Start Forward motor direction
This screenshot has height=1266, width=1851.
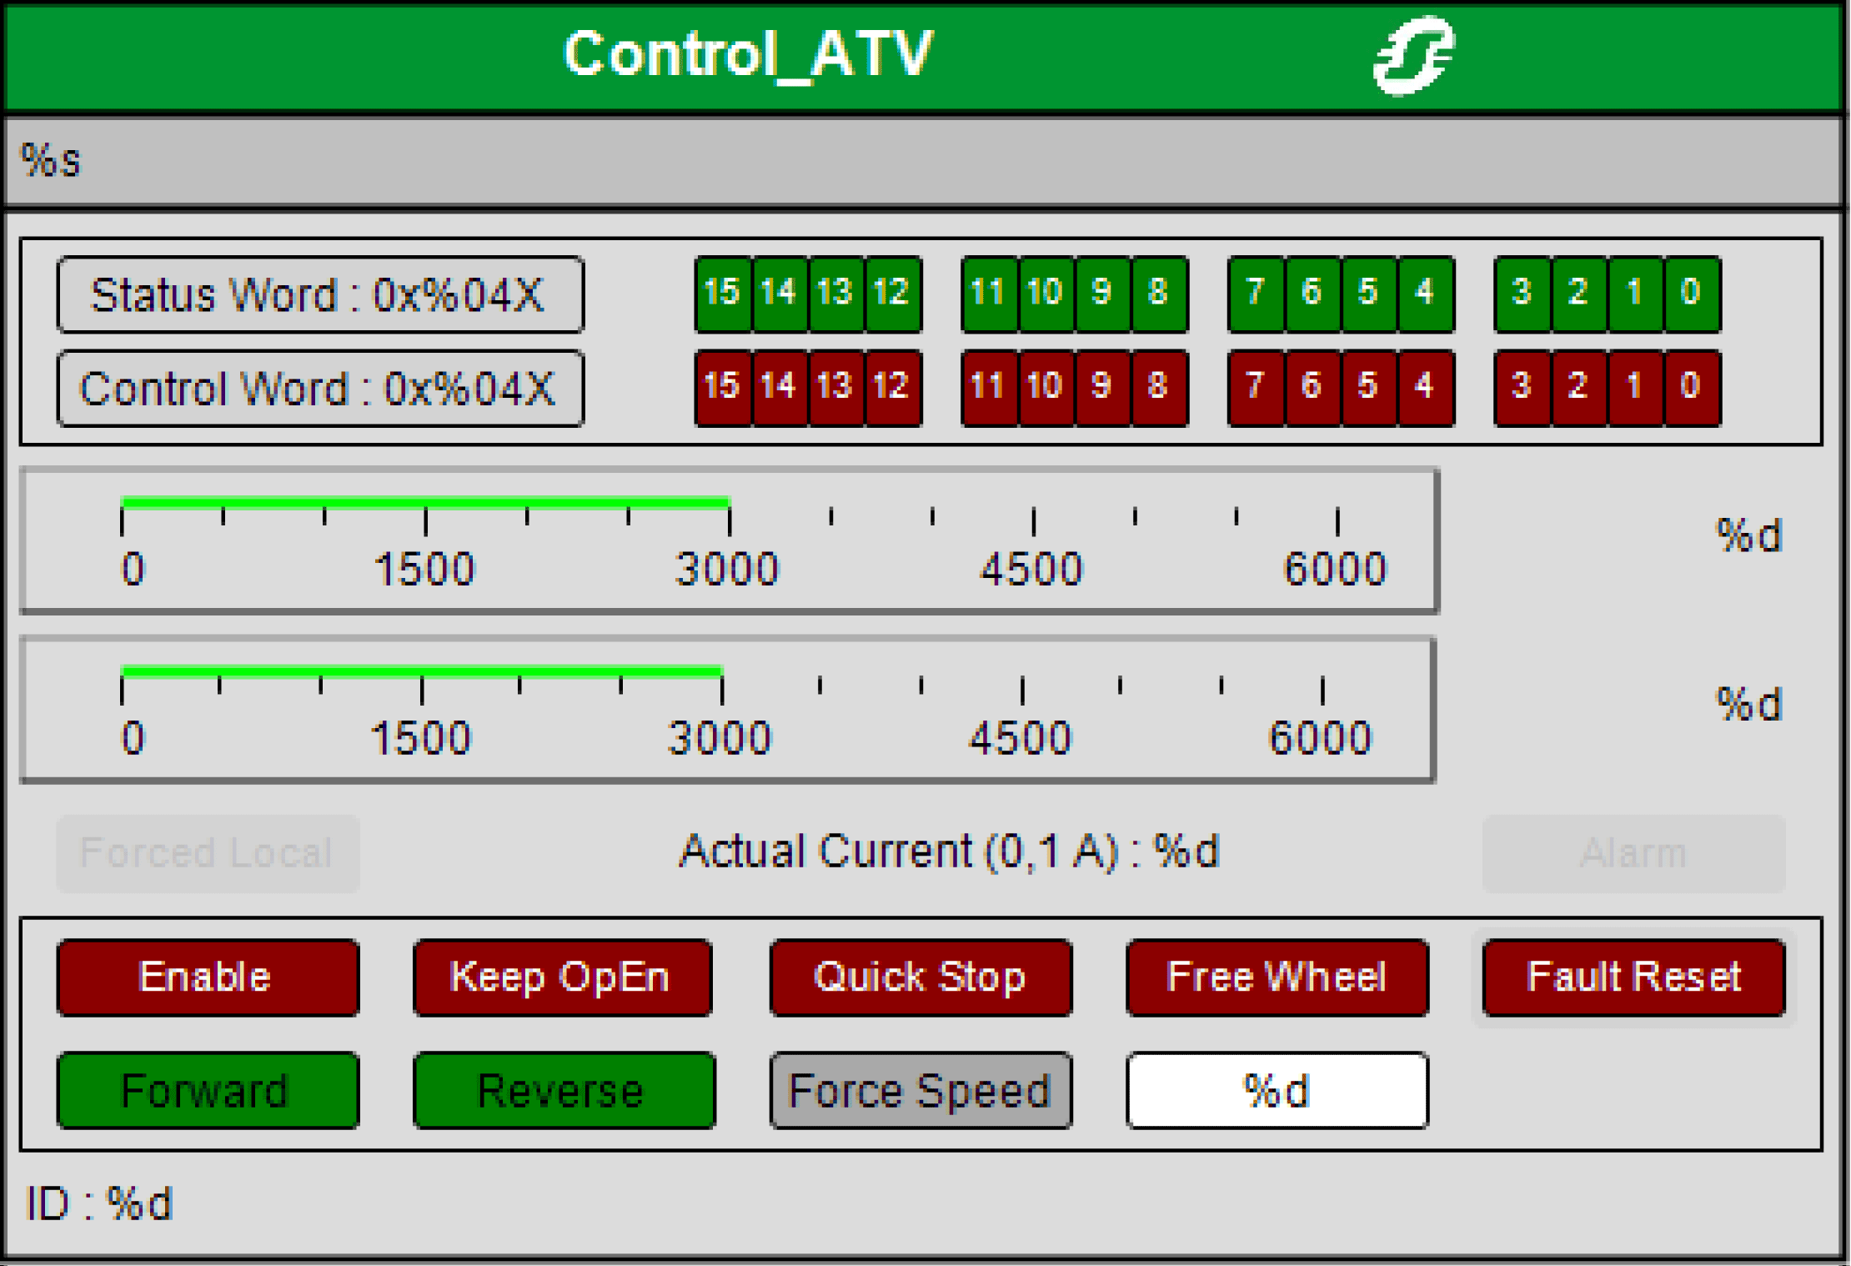click(208, 1091)
